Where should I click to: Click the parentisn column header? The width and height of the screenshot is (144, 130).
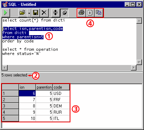point(44,87)
